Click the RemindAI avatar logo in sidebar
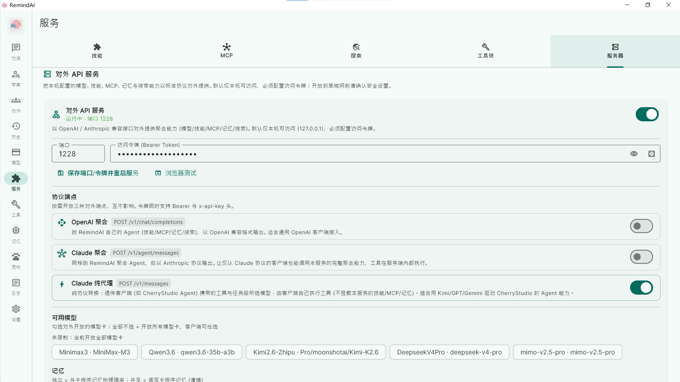This screenshot has height=382, width=680. (16, 24)
